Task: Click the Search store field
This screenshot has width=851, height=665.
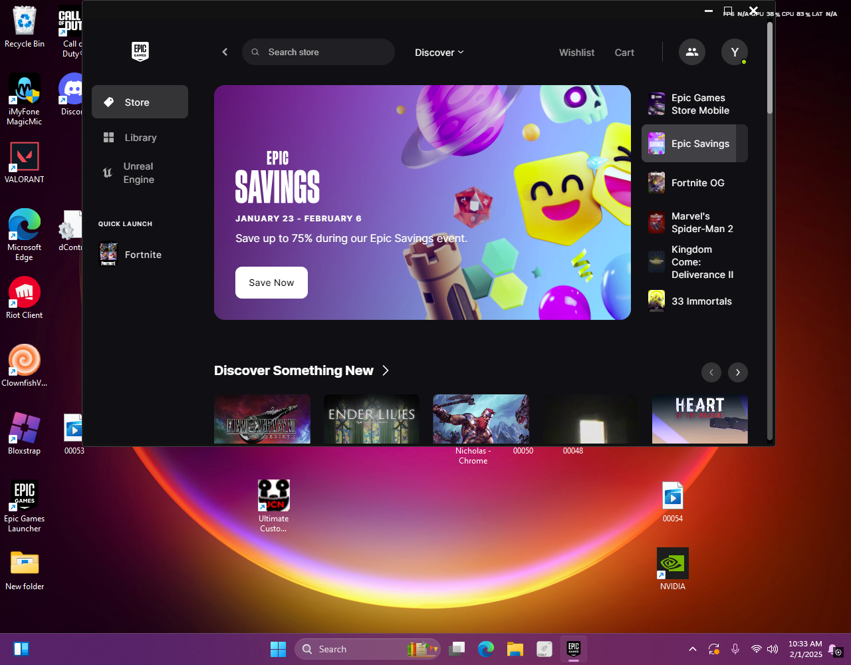Action: pyautogui.click(x=318, y=52)
